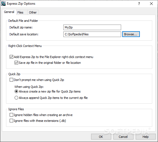The image size is (158, 142).
Task: Click the Browse... button
Action: [x=131, y=34]
